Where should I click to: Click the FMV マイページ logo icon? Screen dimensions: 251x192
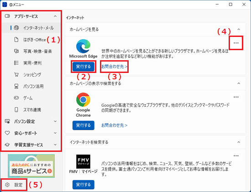click(x=83, y=161)
